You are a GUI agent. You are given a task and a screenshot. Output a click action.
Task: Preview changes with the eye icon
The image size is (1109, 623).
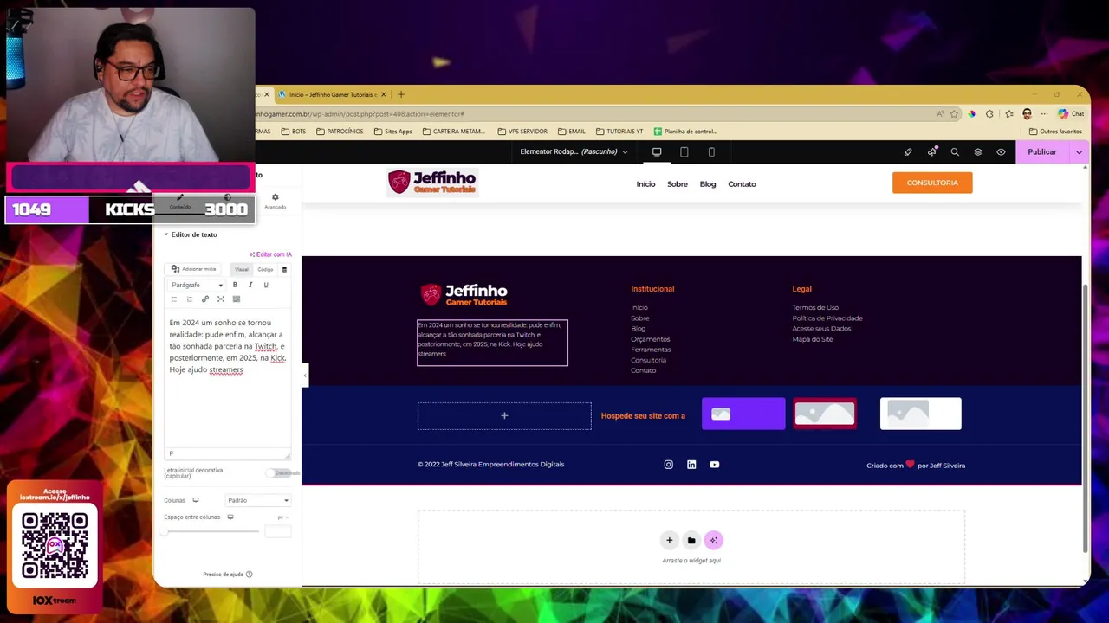coord(1001,152)
